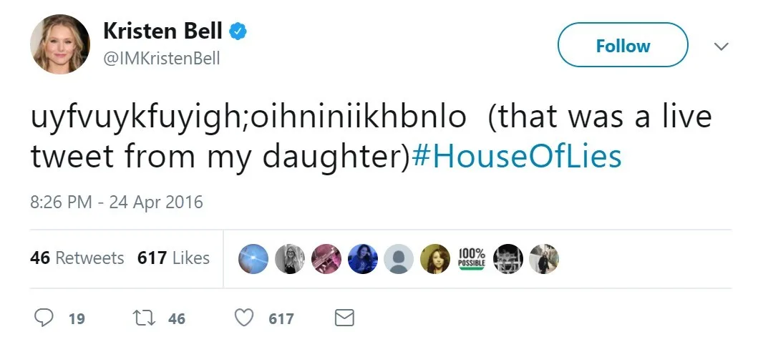758x357 pixels.
Task: Click the first blue liker avatar
Action: [253, 259]
